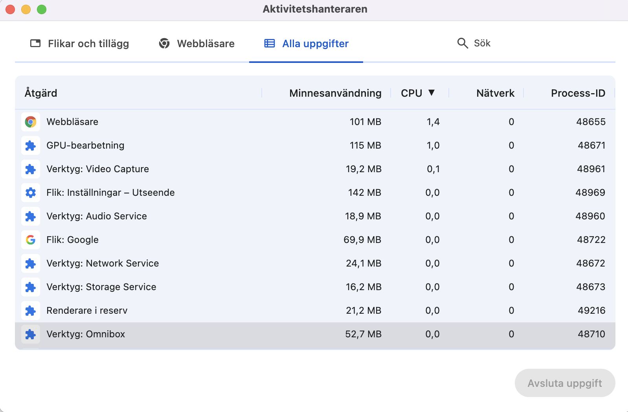Click the Chrome icon in the Webbläsare tab
Screen dimensions: 628x412
click(x=164, y=43)
